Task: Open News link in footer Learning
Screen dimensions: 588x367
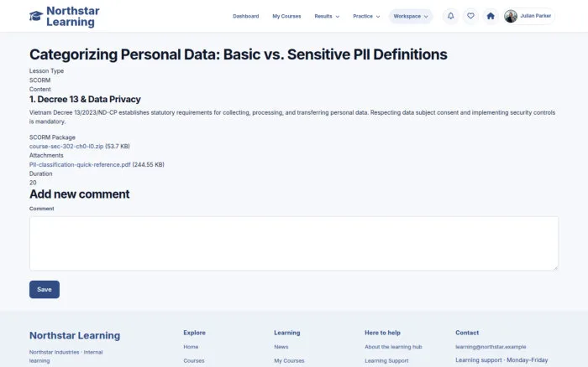Action: (x=281, y=347)
